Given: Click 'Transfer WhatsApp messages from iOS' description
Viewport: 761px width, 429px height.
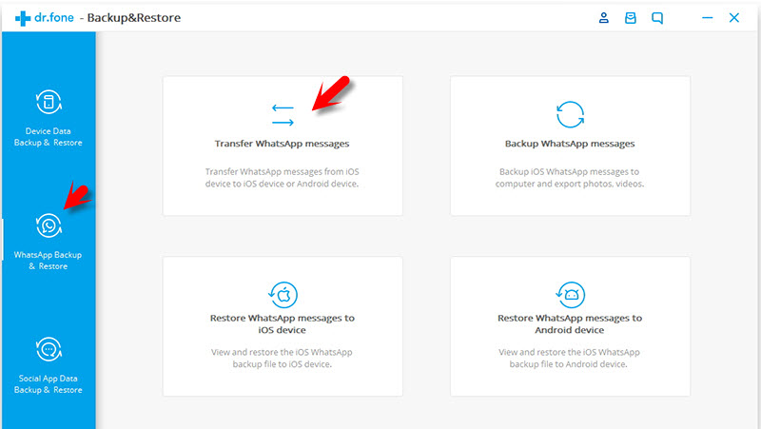Looking at the screenshot, I should pyautogui.click(x=282, y=178).
